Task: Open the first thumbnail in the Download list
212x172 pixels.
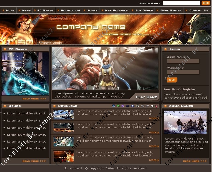Action: [63, 115]
